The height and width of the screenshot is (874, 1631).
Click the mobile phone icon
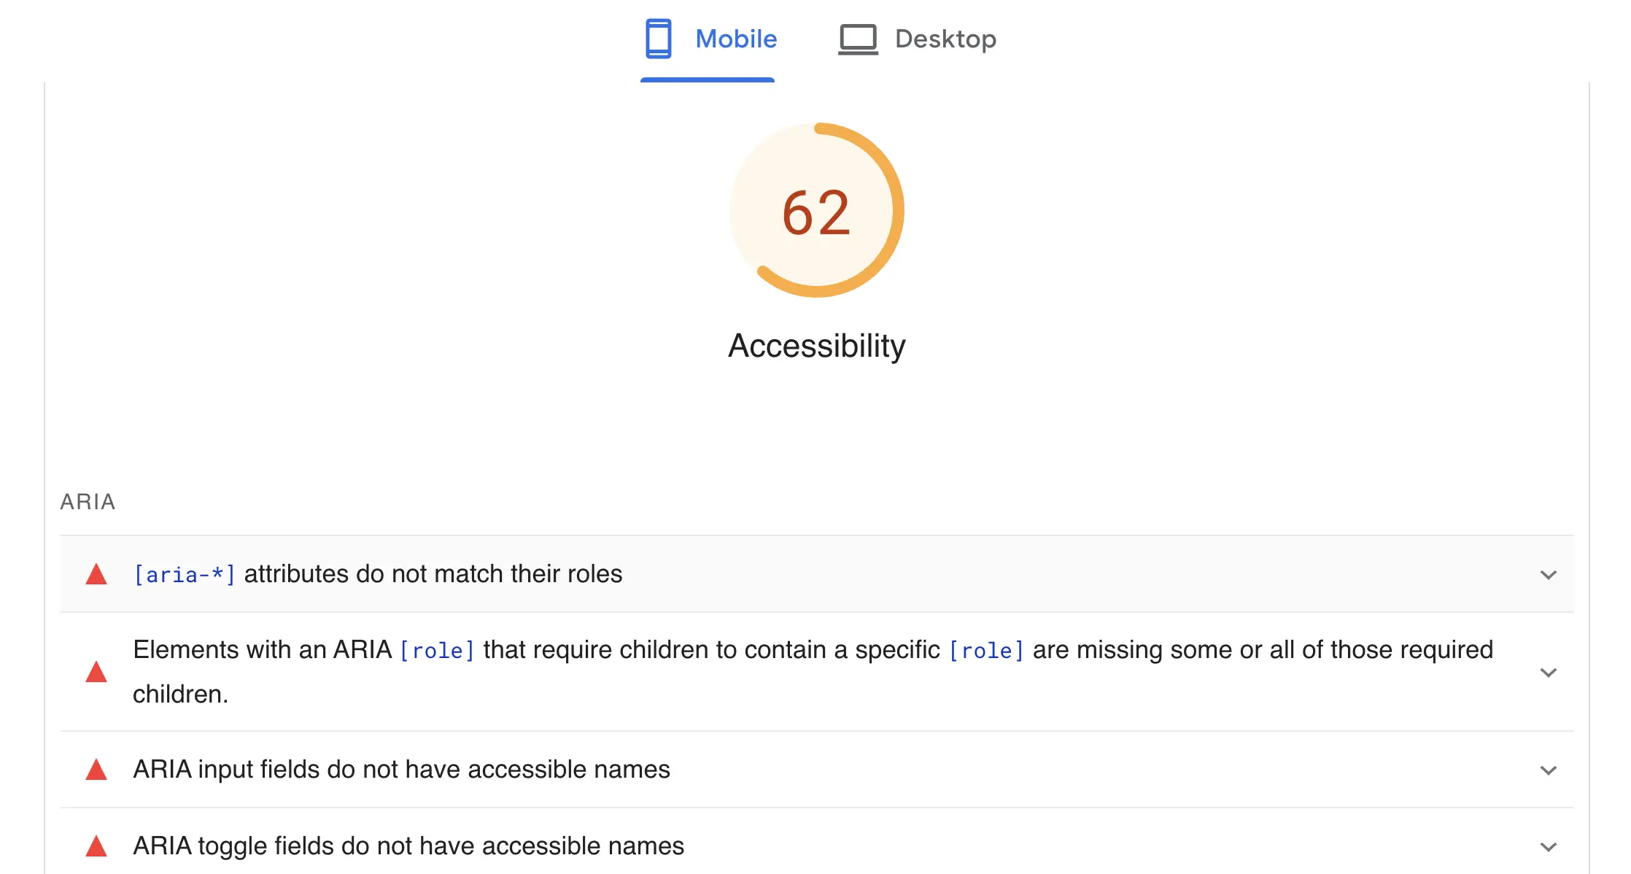coord(658,39)
